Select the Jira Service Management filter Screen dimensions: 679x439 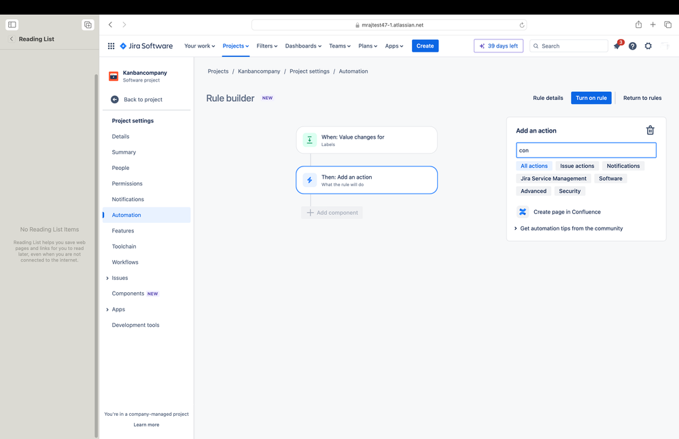(553, 178)
